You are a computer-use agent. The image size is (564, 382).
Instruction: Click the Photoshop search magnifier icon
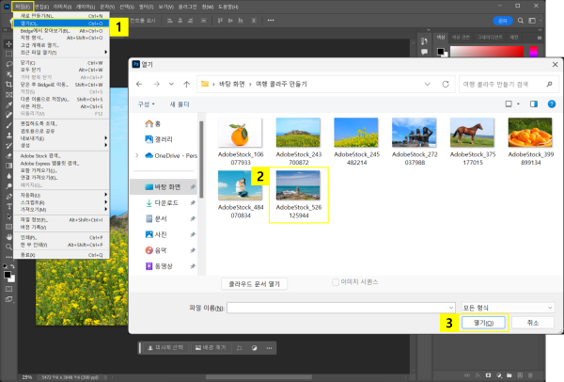(x=521, y=21)
